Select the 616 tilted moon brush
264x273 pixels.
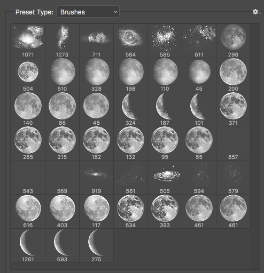tap(28, 211)
